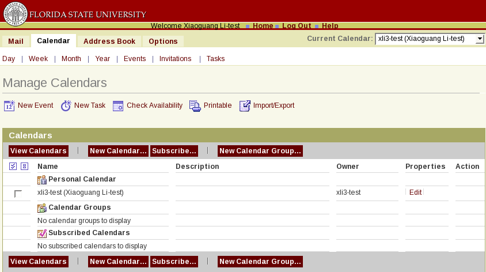Click the top New Calendar Group... button

click(x=260, y=151)
